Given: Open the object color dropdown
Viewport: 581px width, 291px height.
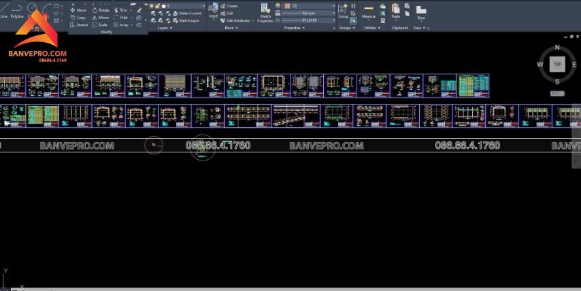Looking at the screenshot, I should (333, 6).
